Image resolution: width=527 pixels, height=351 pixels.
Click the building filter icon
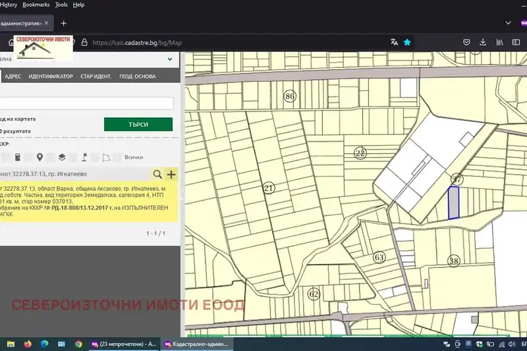coord(18,157)
